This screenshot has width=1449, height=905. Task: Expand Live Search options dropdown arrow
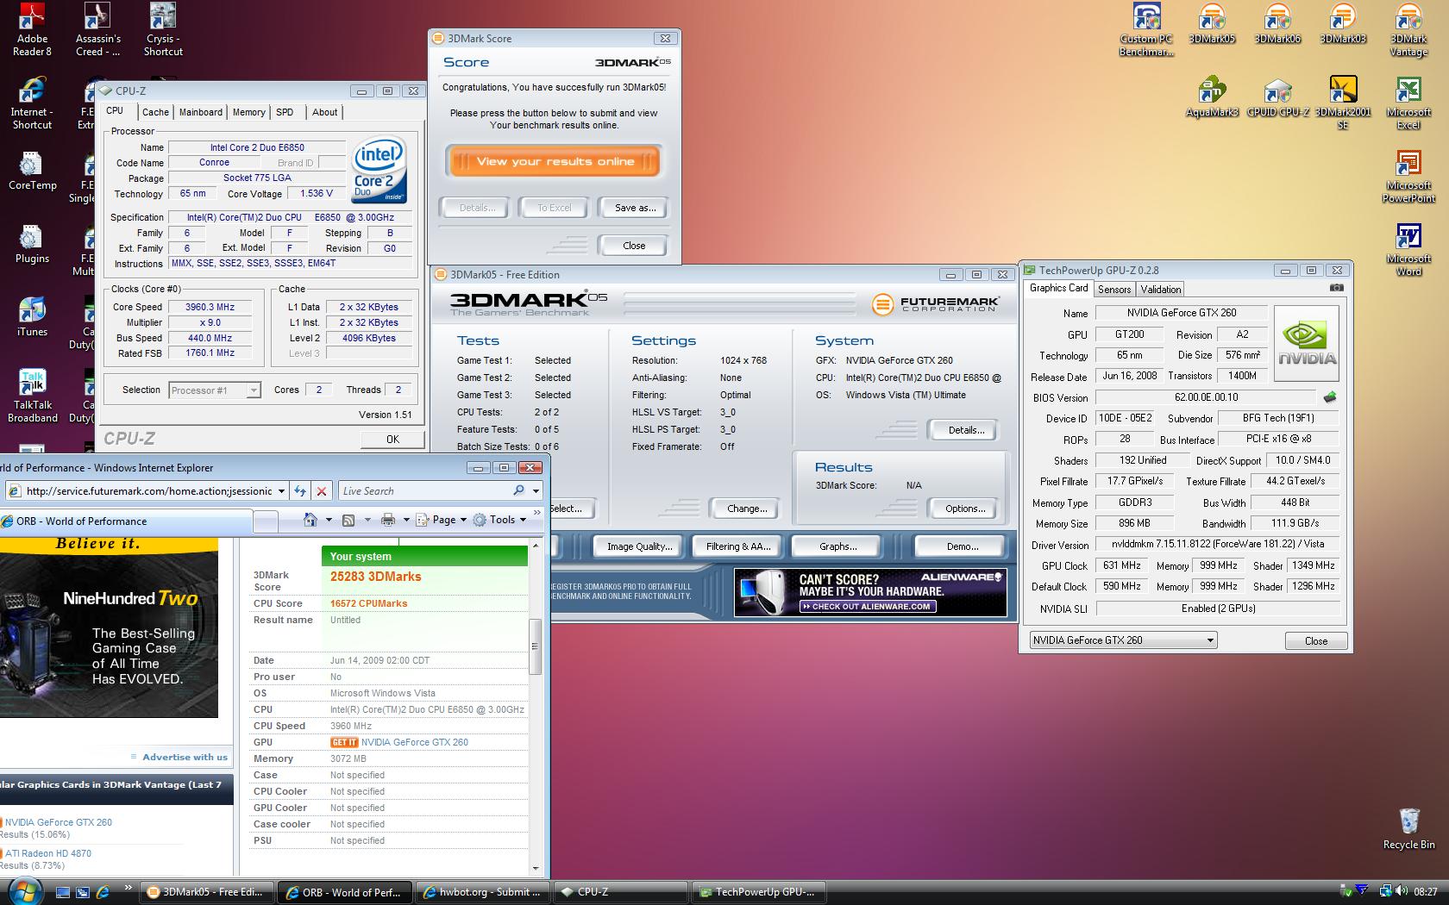[x=536, y=490]
